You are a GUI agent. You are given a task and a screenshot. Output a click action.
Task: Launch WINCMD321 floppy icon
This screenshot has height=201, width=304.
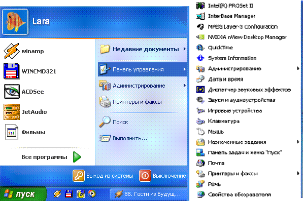[x=12, y=71]
